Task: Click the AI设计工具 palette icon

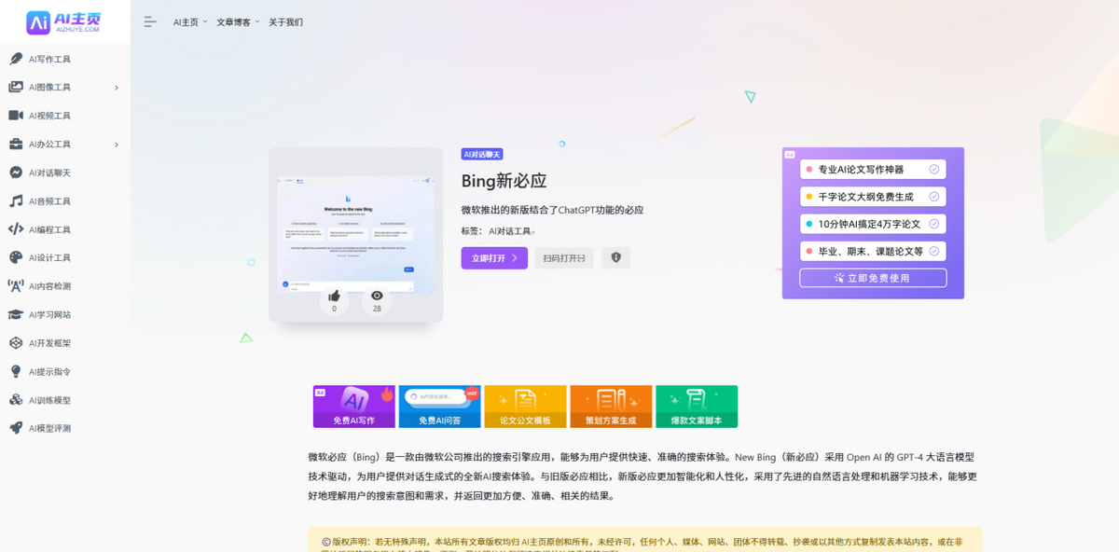Action: (16, 257)
